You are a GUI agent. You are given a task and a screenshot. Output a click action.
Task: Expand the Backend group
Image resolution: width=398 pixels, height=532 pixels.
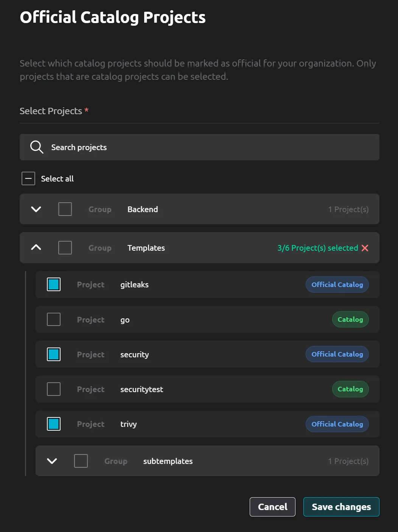[x=35, y=209]
